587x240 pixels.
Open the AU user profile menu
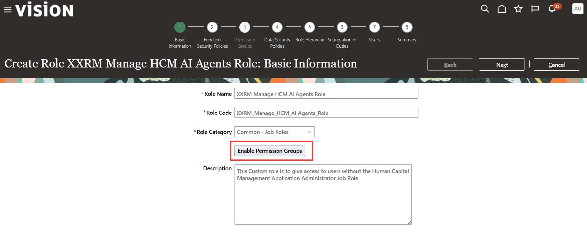(x=578, y=9)
